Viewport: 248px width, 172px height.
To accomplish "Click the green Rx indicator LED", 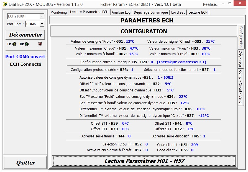I will [x=27, y=44].
